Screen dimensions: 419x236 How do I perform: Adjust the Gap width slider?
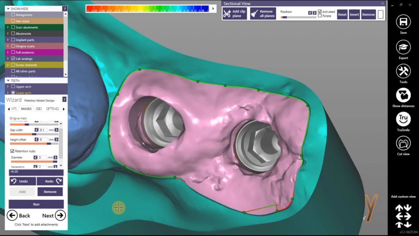[x=34, y=134]
